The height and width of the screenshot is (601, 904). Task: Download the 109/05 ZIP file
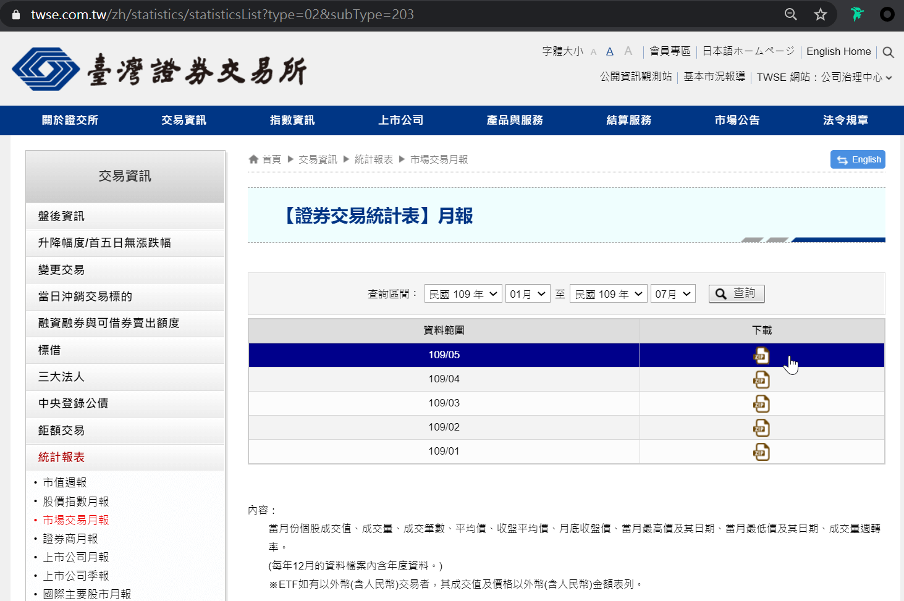click(761, 355)
